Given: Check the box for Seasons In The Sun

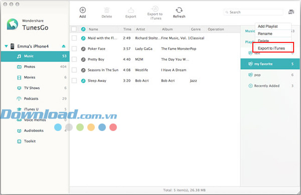Looking at the screenshot, I should 74,70.
